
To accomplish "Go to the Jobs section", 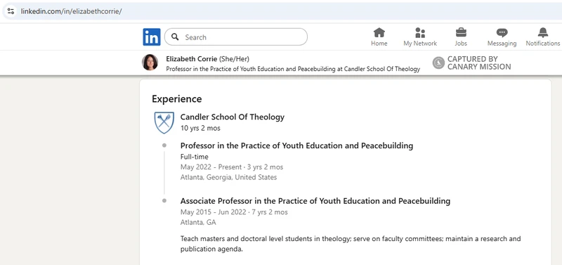I will click(461, 37).
